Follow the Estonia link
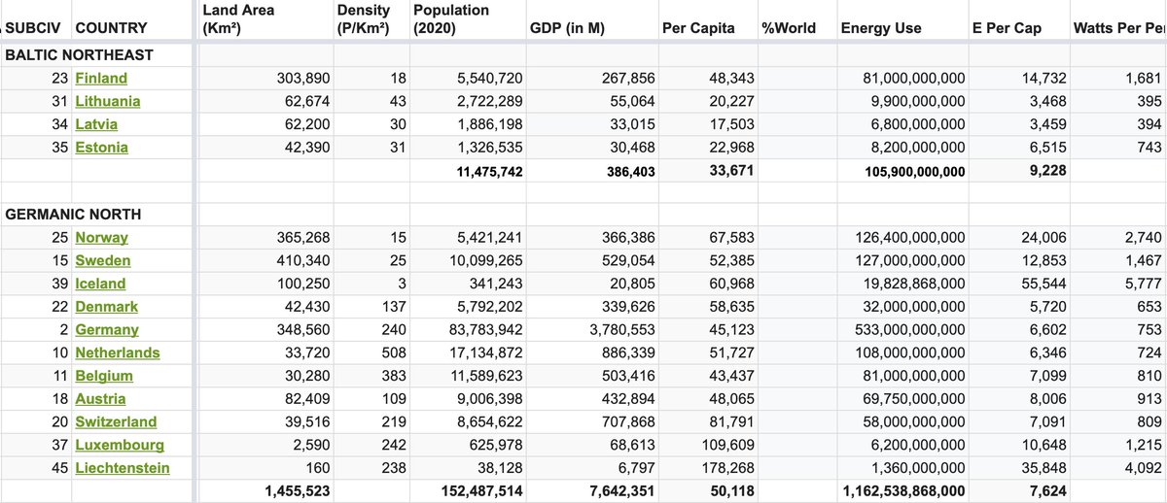The height and width of the screenshot is (503, 1167). click(101, 148)
